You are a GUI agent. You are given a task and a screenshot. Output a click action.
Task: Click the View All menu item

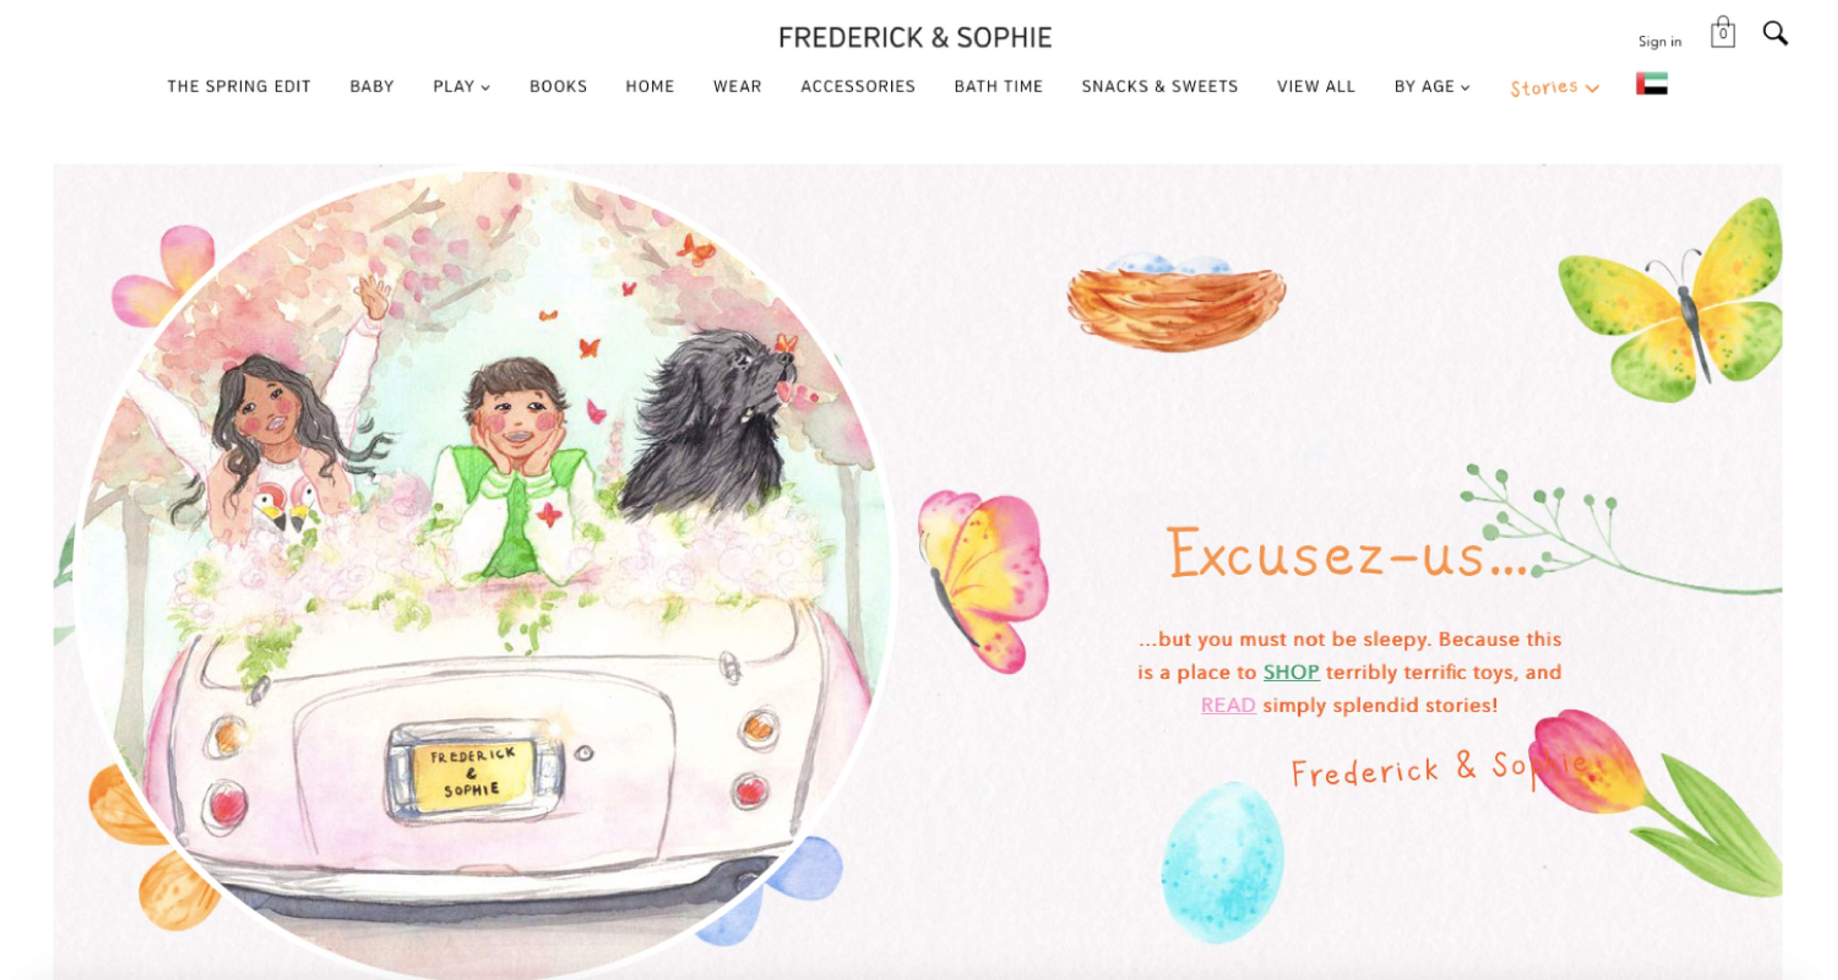click(x=1316, y=86)
